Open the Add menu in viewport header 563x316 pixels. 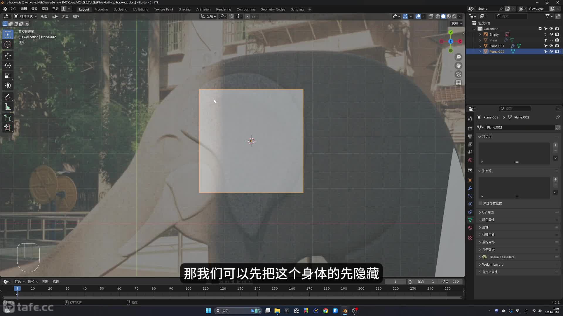[65, 16]
